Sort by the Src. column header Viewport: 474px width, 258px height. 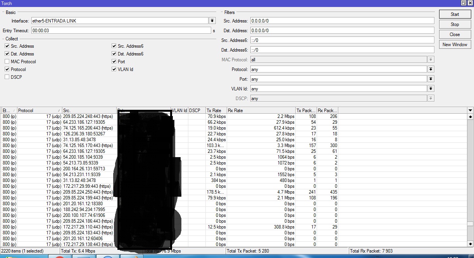pyautogui.click(x=89, y=111)
